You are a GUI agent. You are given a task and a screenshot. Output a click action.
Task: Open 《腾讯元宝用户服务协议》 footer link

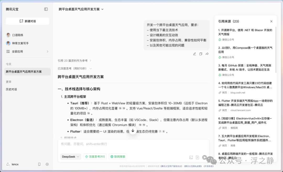click(171, 166)
